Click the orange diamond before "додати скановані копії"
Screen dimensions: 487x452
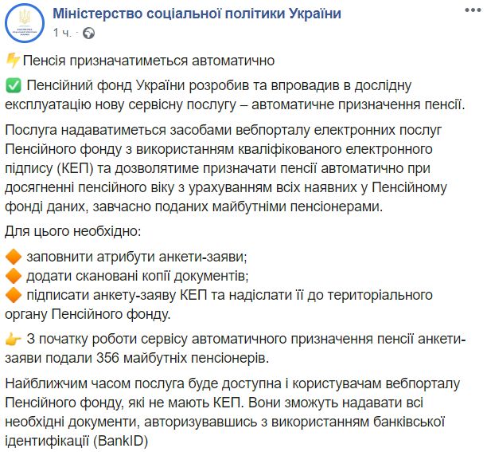click(x=12, y=277)
